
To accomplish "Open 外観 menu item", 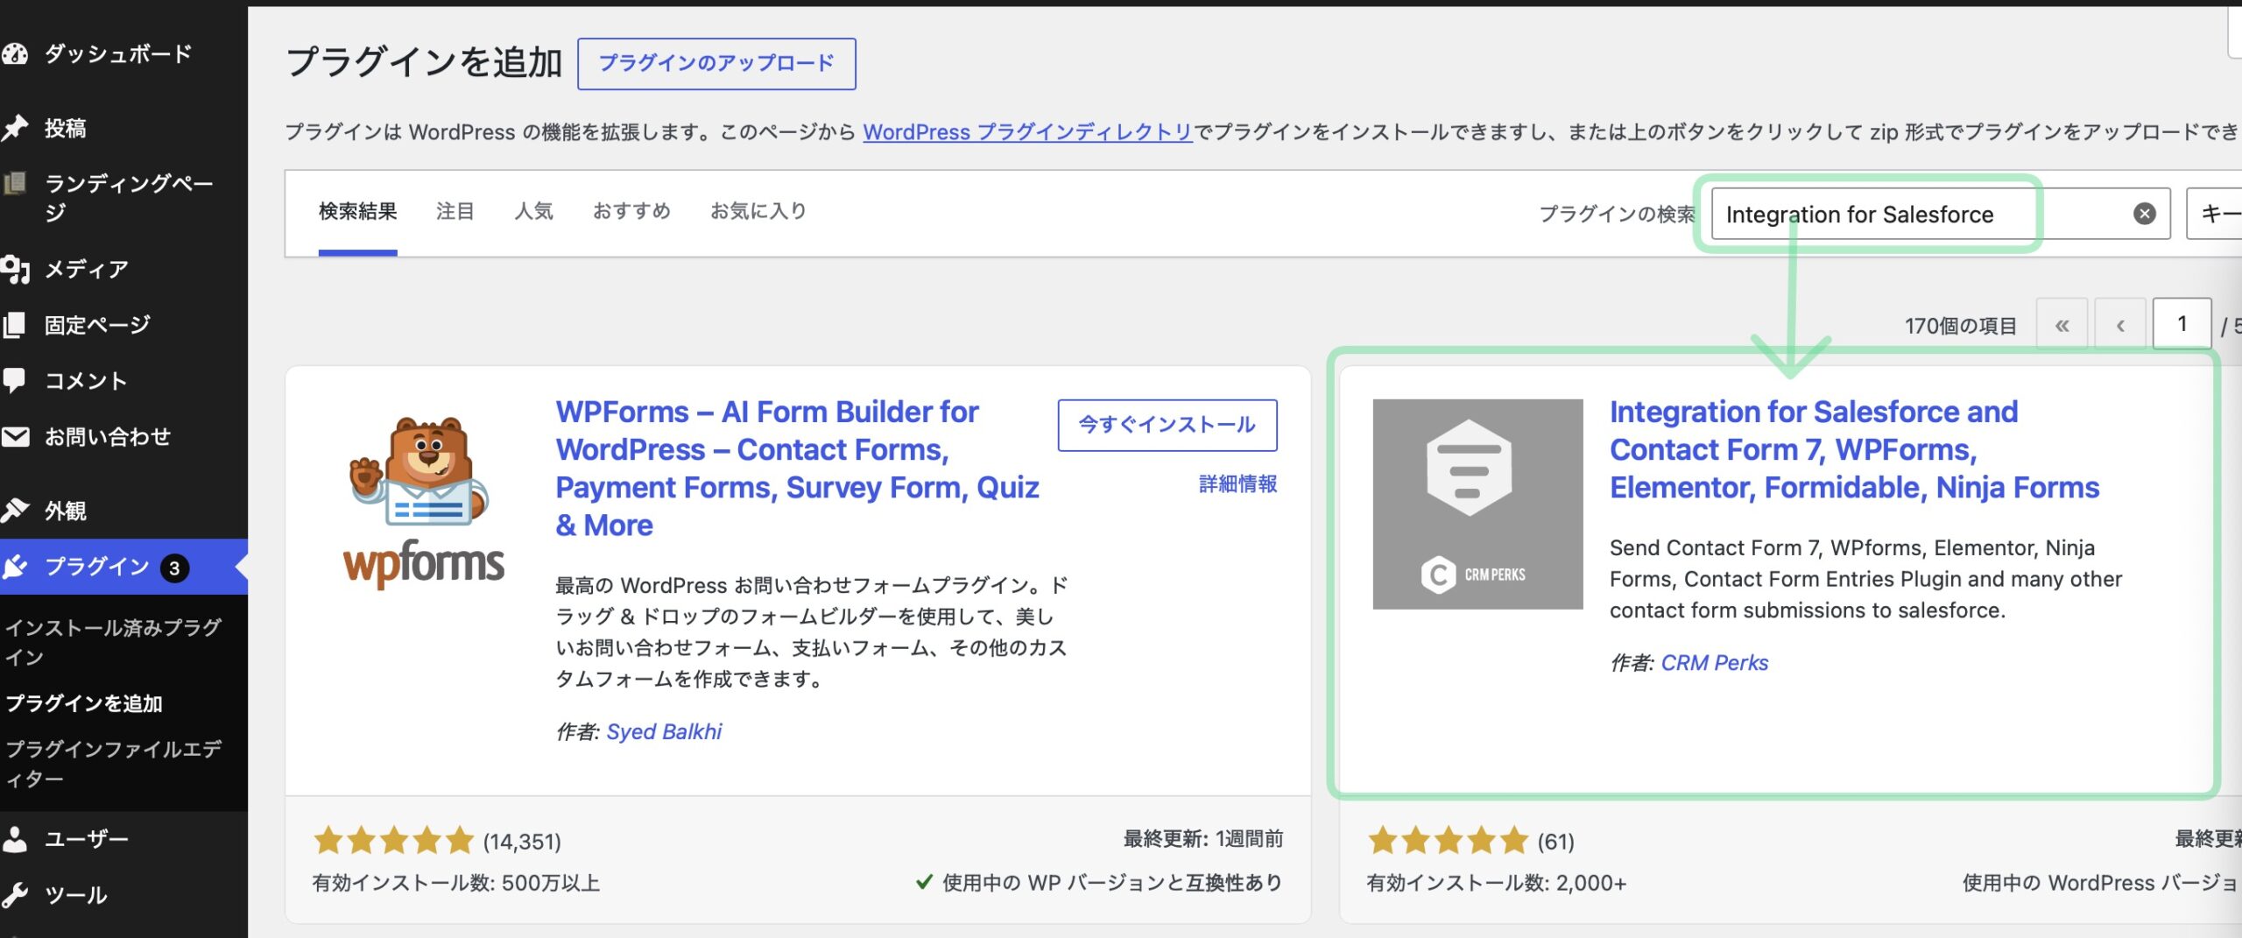I will click(66, 511).
